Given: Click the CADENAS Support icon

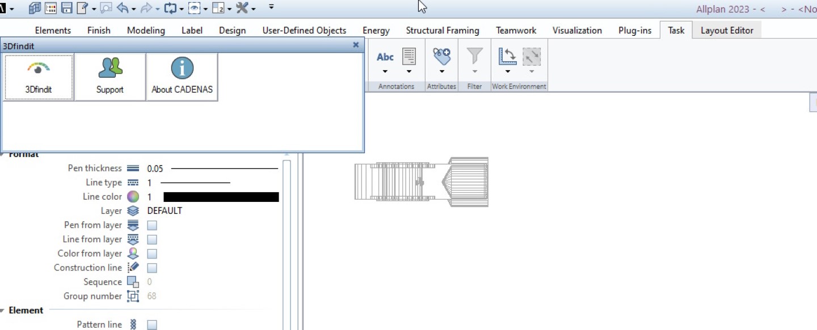Looking at the screenshot, I should tap(110, 77).
